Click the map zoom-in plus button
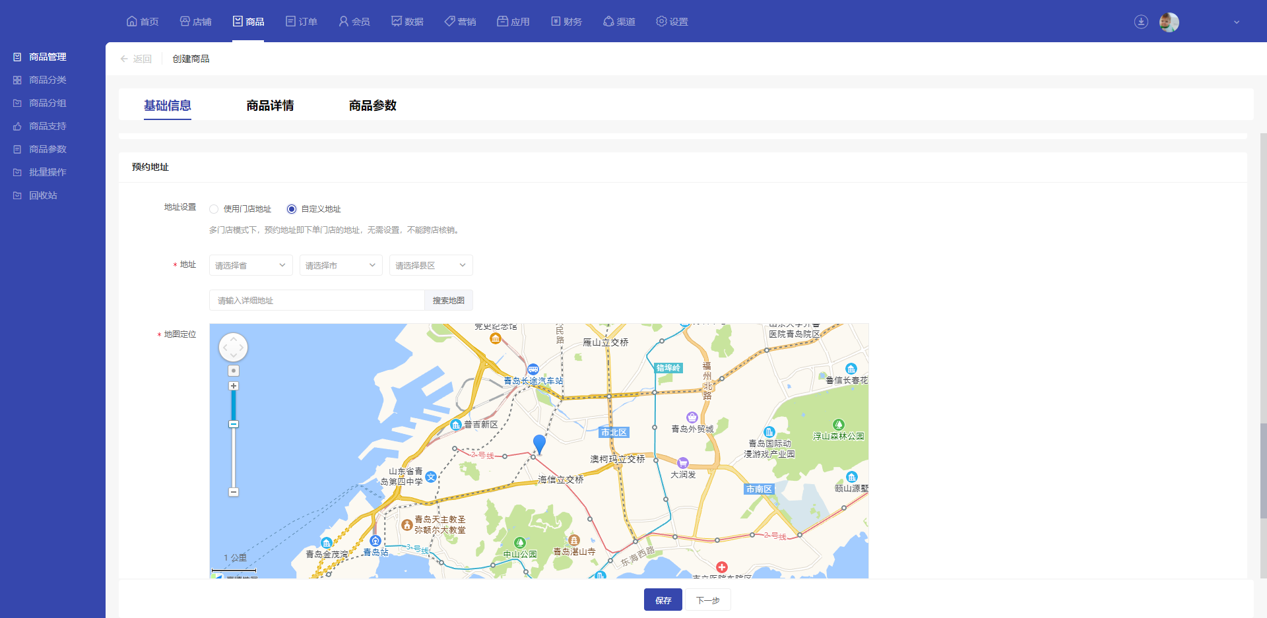Screen dimensions: 1267x618 point(234,386)
